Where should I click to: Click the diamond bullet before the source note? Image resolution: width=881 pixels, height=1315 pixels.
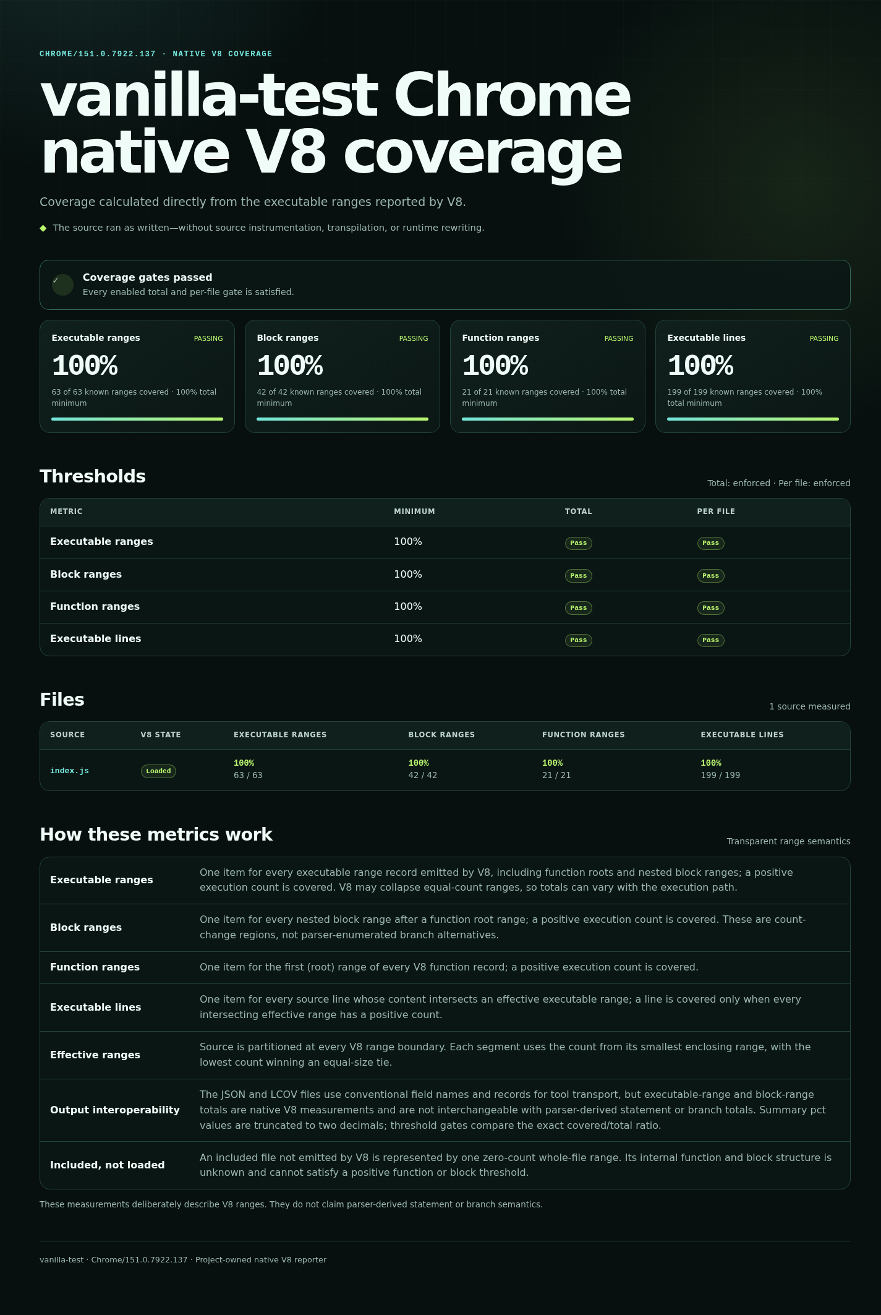pyautogui.click(x=43, y=228)
